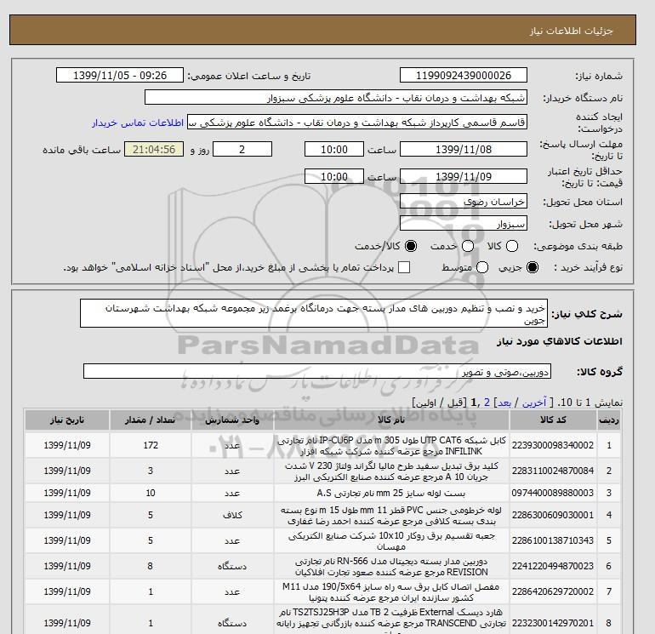Click the delivery city field سبزوار

click(464, 224)
